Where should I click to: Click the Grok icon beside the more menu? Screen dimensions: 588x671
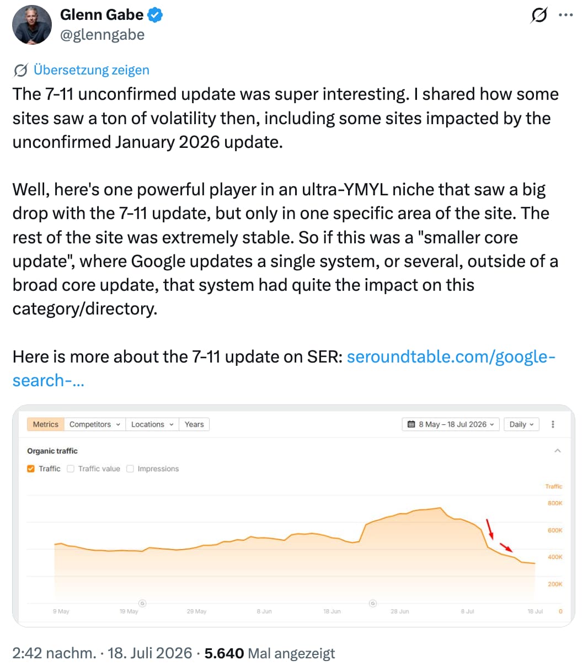tap(538, 15)
